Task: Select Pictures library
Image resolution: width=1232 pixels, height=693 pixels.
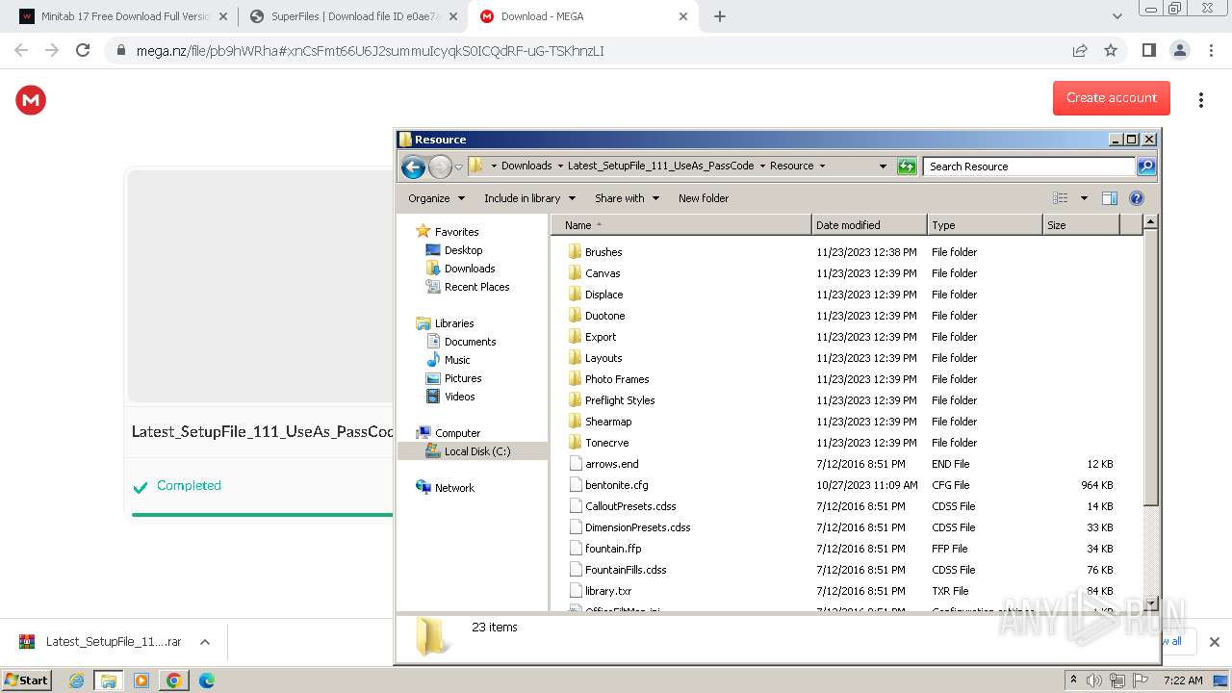Action: (x=463, y=378)
